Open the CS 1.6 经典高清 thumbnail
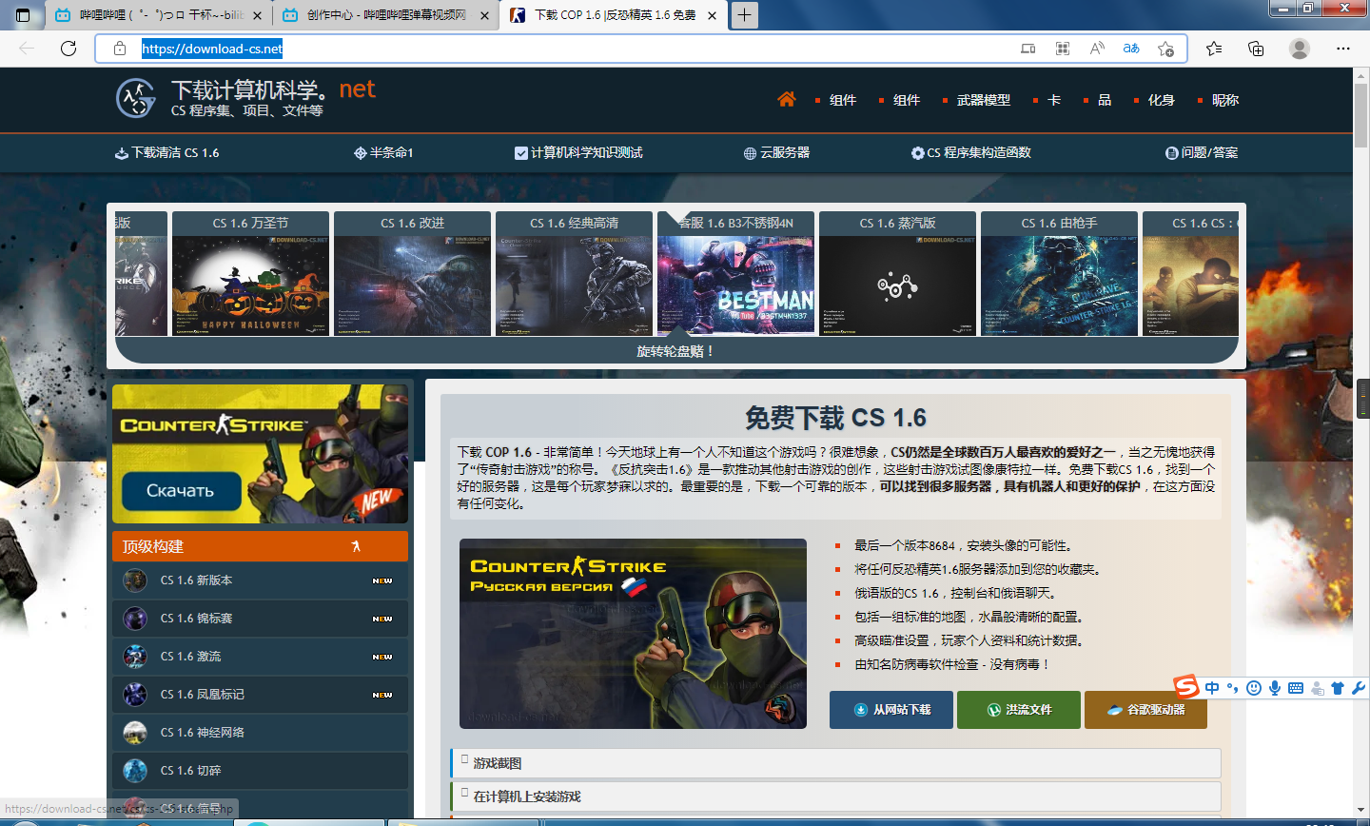Screen dimensions: 1370x826 pyautogui.click(x=574, y=273)
